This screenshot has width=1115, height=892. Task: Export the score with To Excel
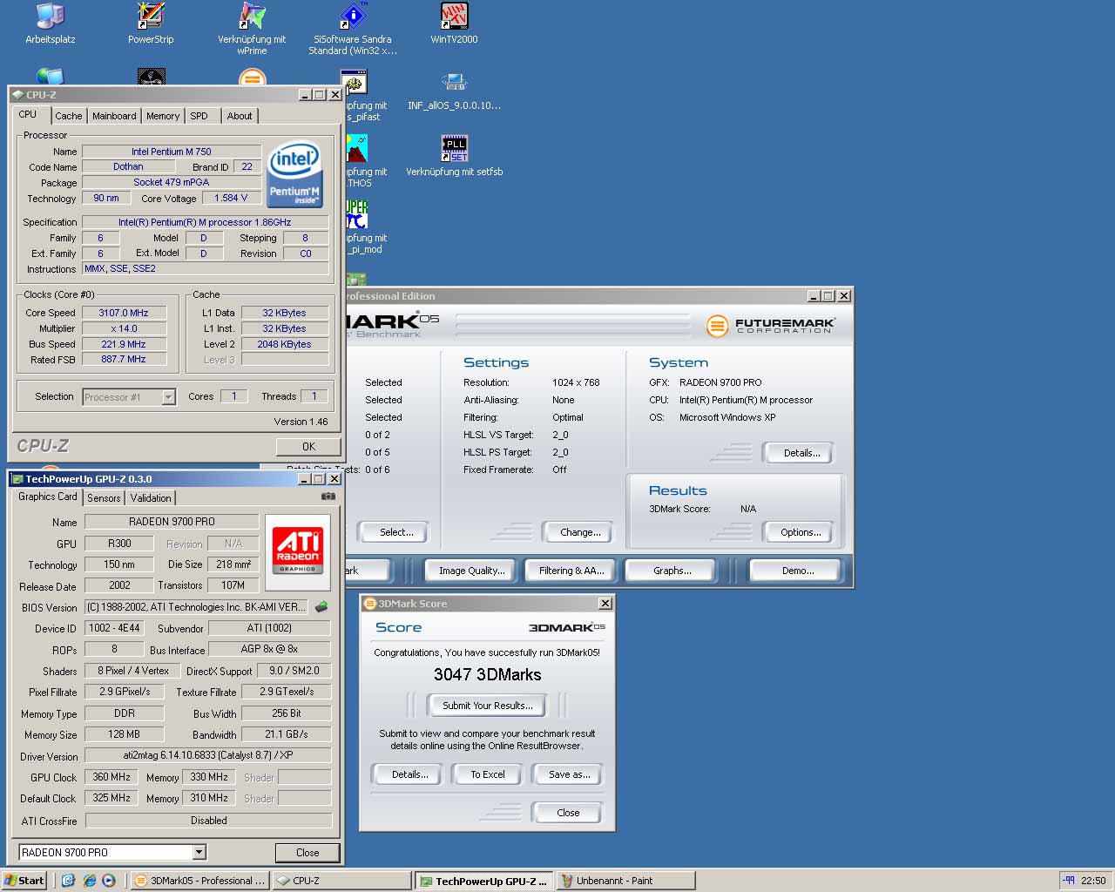click(488, 774)
